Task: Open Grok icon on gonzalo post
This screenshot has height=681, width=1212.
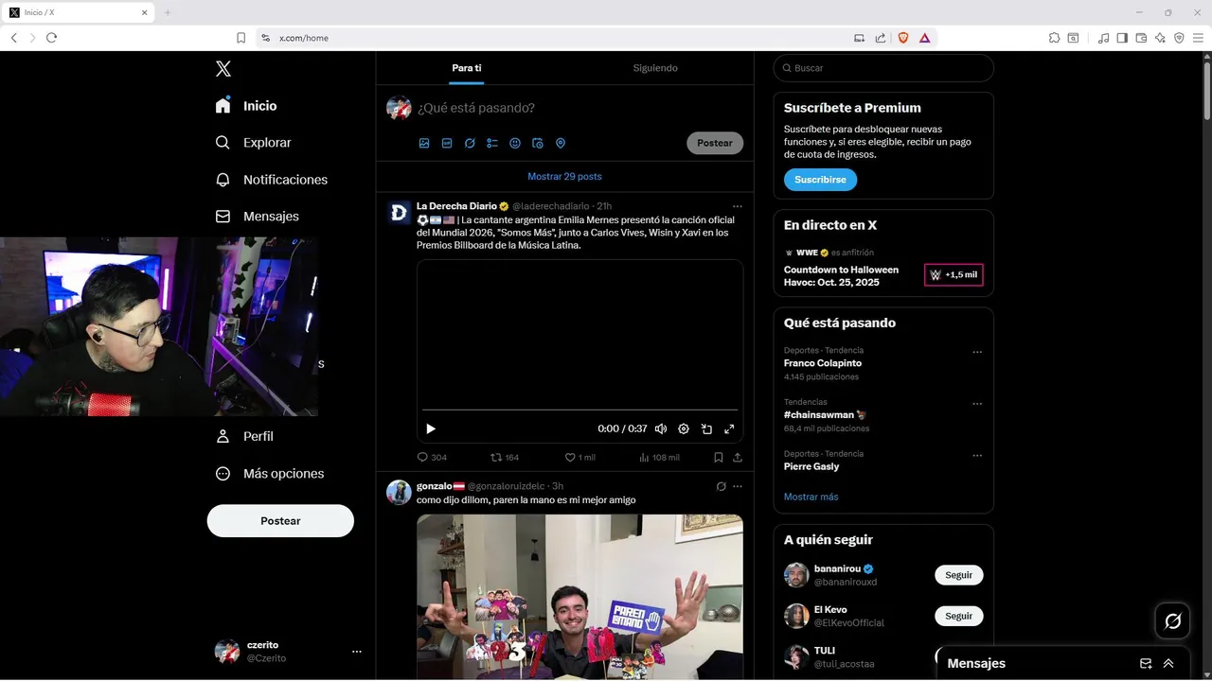Action: click(x=721, y=486)
